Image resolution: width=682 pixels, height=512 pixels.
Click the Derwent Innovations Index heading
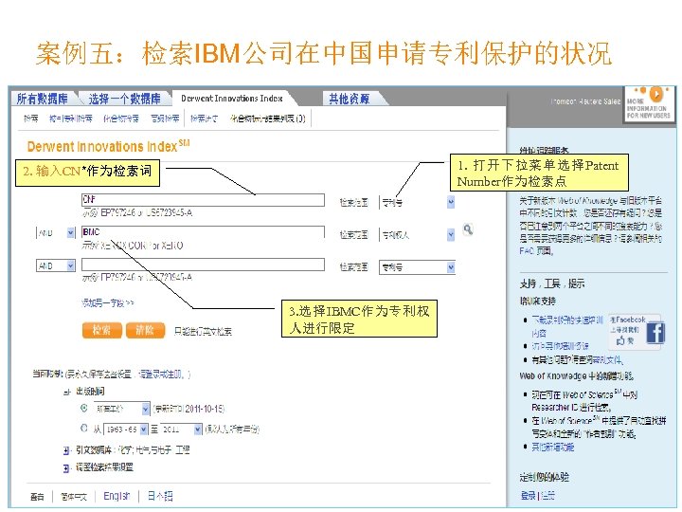(x=108, y=146)
